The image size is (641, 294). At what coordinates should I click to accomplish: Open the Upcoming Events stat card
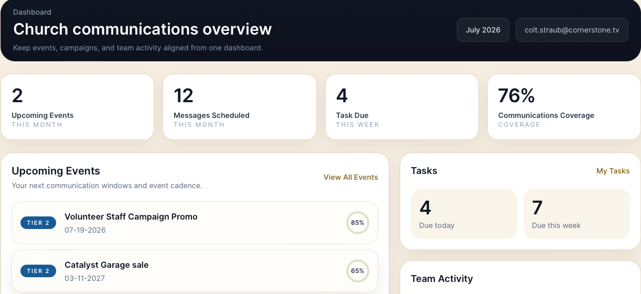click(x=77, y=107)
